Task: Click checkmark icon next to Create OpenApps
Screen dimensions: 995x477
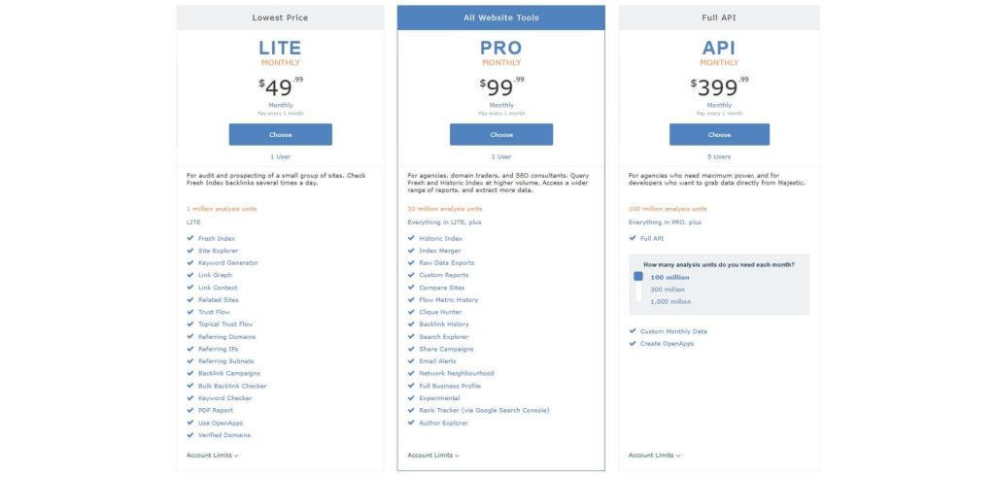Action: 633,344
